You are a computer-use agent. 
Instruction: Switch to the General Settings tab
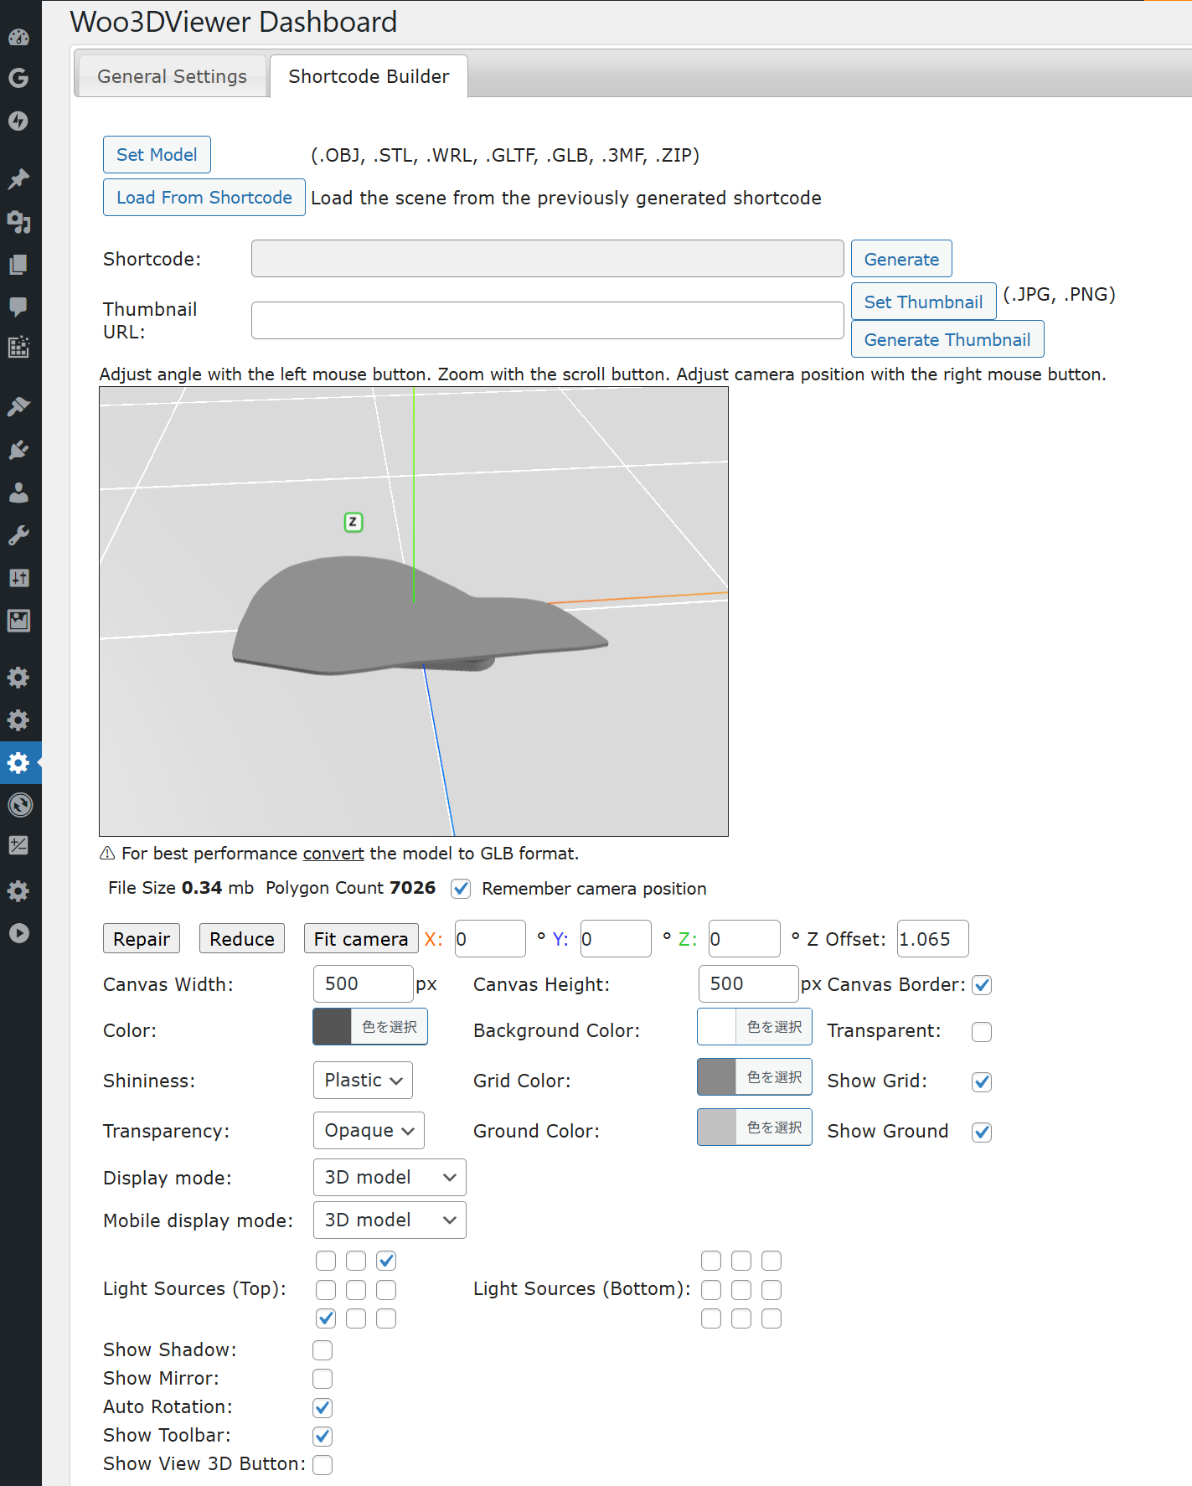(x=172, y=76)
